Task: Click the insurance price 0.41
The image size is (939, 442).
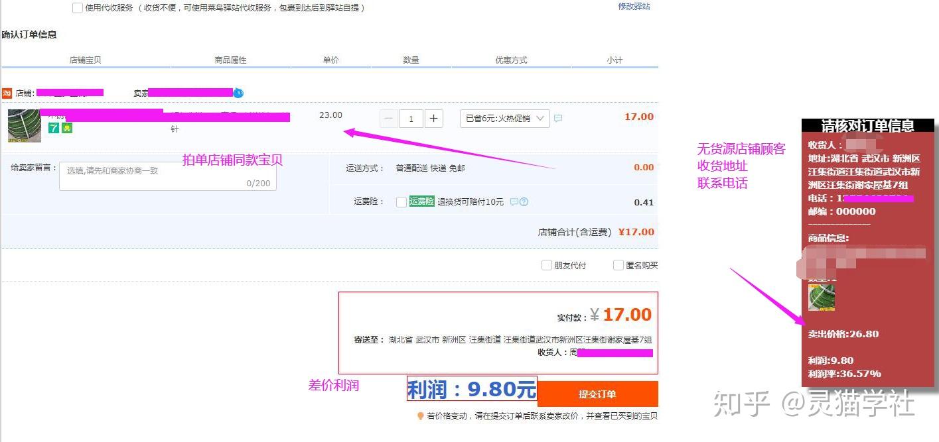Action: pyautogui.click(x=644, y=203)
